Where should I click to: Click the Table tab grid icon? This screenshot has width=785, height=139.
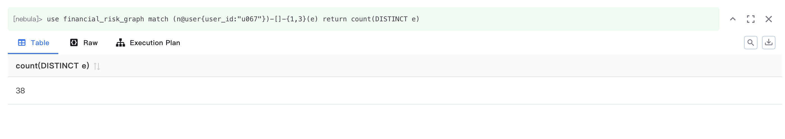click(x=22, y=43)
